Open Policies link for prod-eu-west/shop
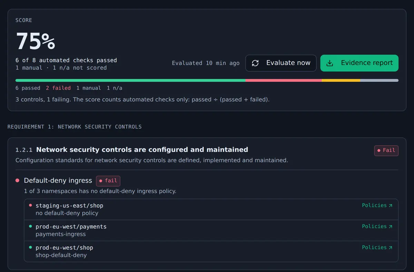Image resolution: width=414 pixels, height=272 pixels. [377, 247]
